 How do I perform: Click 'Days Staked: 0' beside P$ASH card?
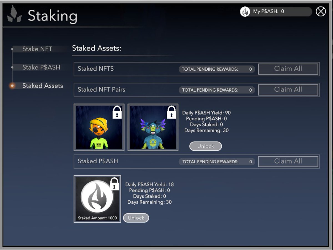coord(150,196)
